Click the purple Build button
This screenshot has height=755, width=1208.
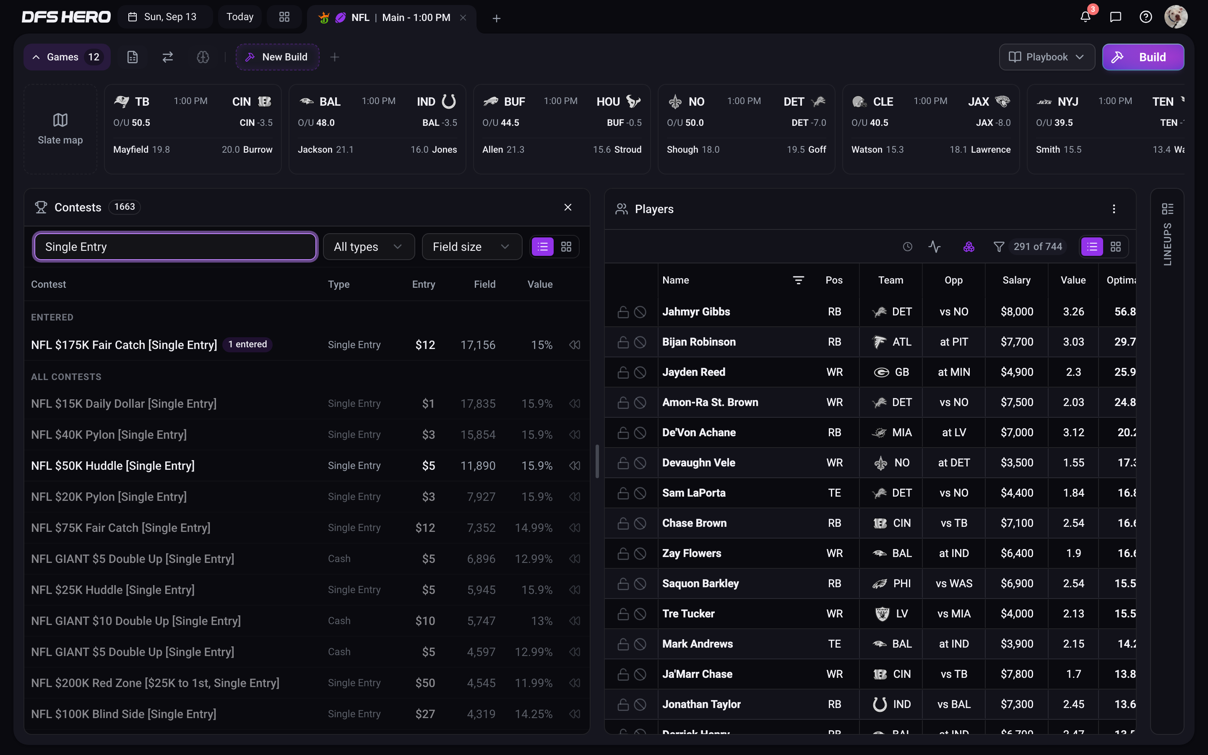[x=1143, y=57]
